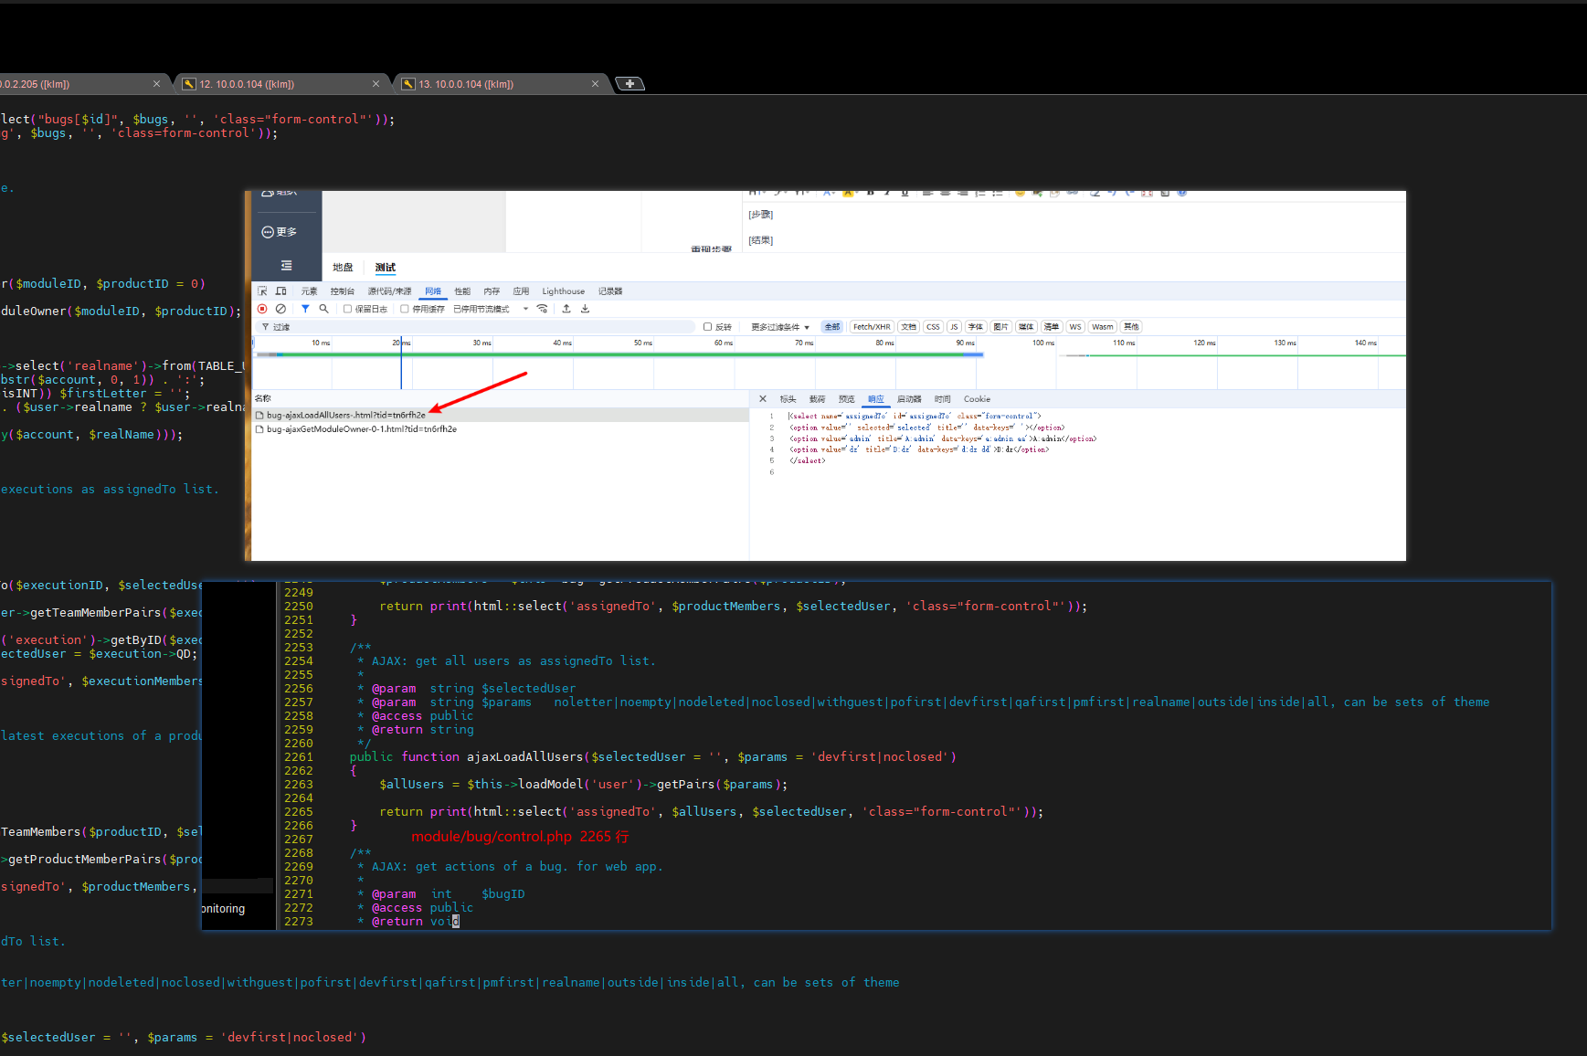Switch to the Lighthouse DevTools tab
This screenshot has height=1056, width=1587.
coord(564,291)
